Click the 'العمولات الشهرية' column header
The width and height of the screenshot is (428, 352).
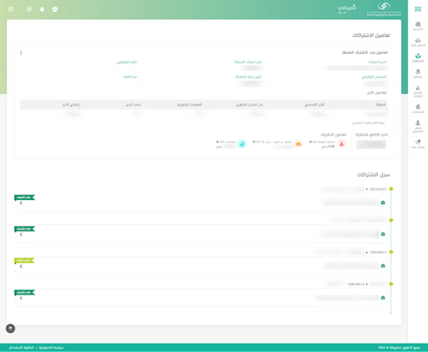click(x=189, y=104)
